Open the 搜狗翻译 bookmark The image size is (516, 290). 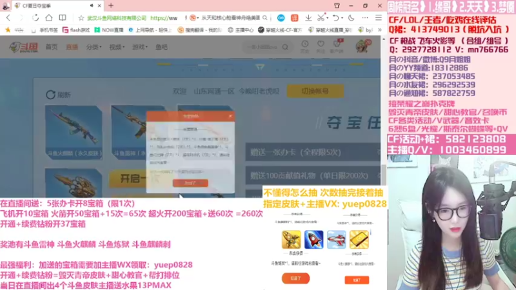[x=199, y=30]
